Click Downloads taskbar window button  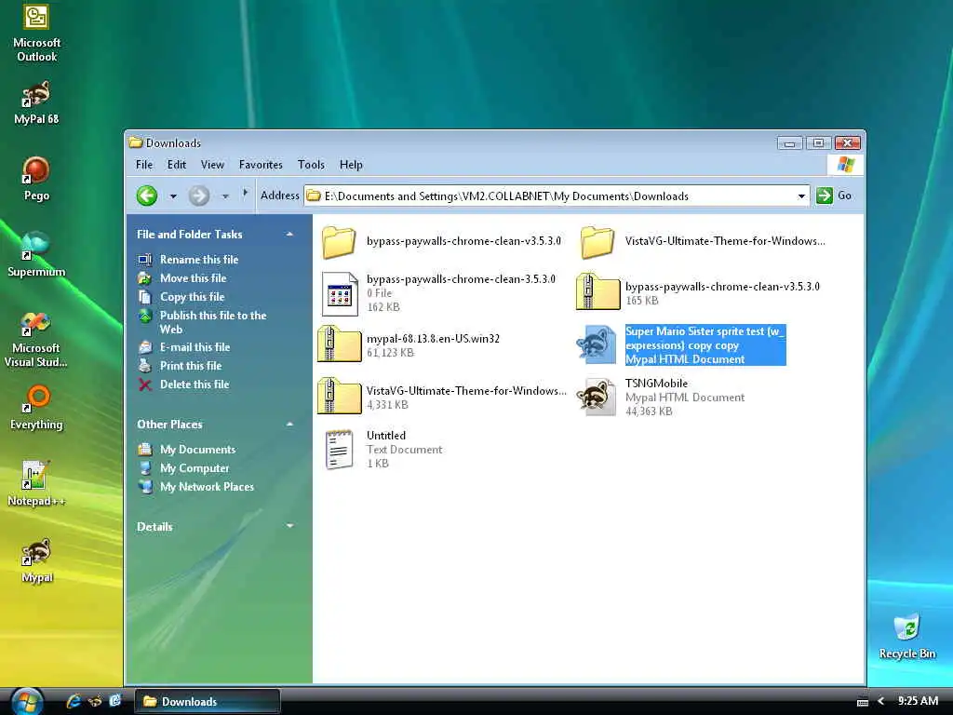[208, 702]
